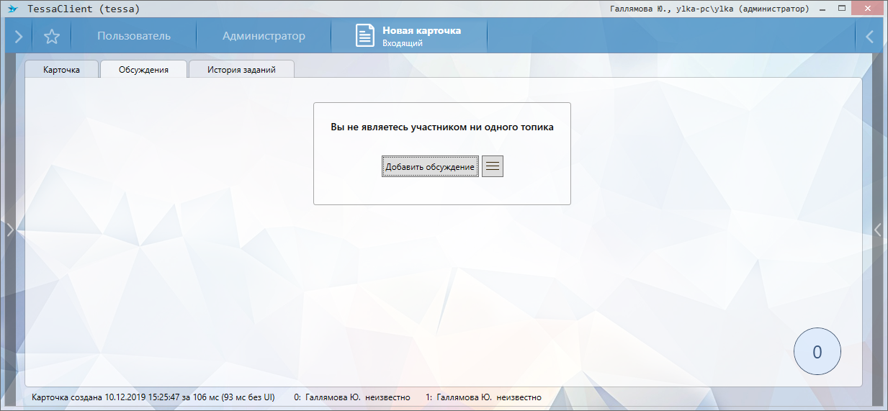Image resolution: width=888 pixels, height=411 pixels.
Task: Open the favorites star icon
Action: 52,36
